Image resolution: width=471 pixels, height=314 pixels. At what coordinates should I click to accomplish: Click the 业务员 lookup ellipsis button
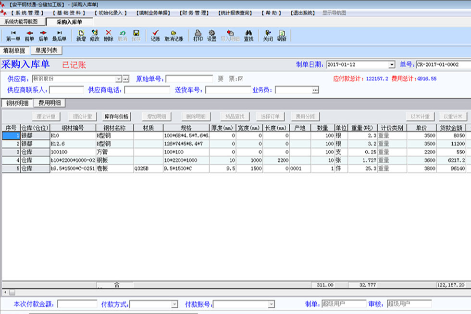[x=315, y=90]
